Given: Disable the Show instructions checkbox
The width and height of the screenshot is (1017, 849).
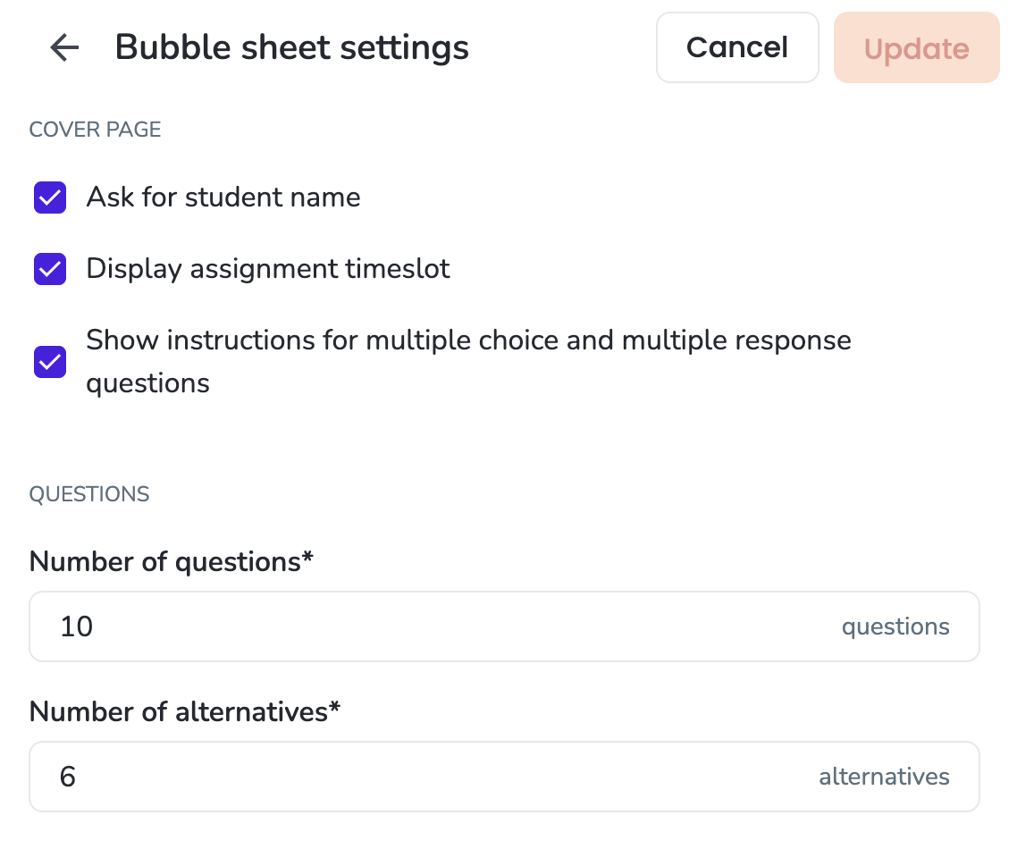Looking at the screenshot, I should [x=50, y=361].
